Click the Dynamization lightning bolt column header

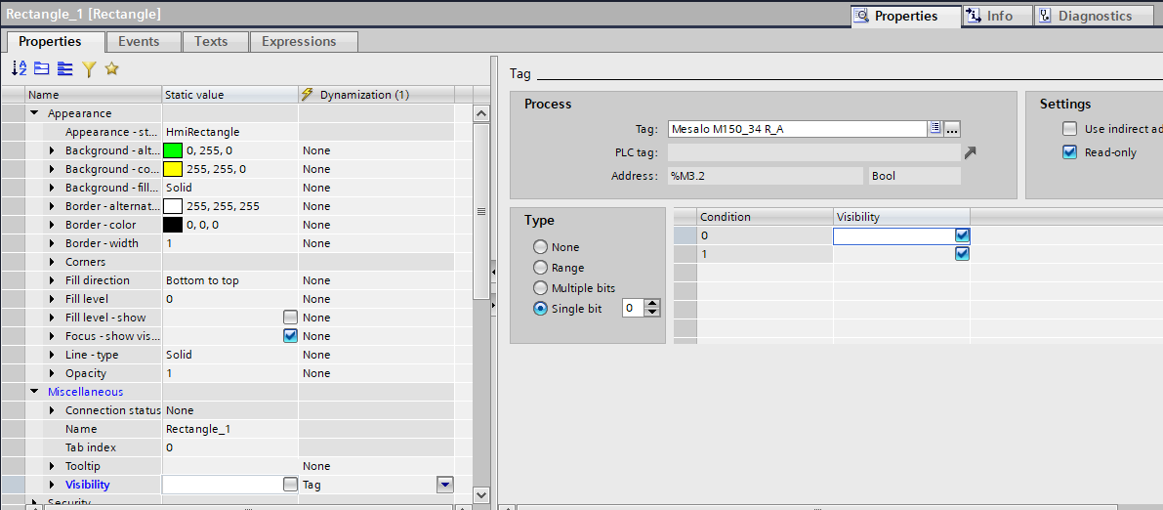(307, 94)
